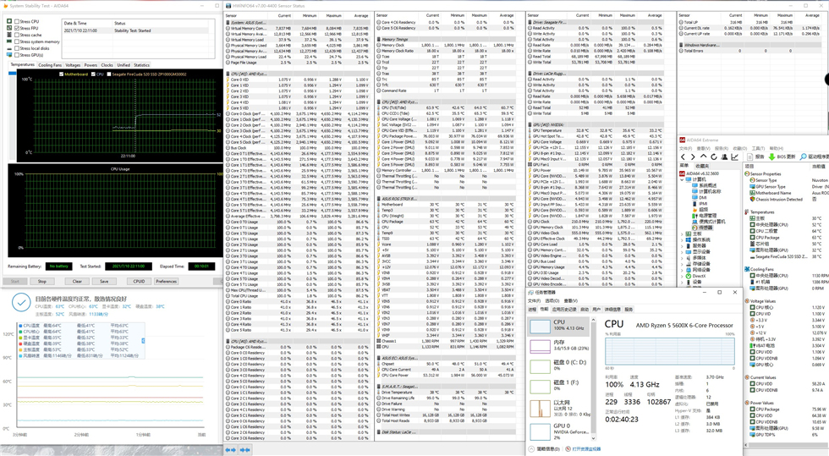
Task: Toggle Motherboard temperature graph checkbox
Action: [62, 74]
